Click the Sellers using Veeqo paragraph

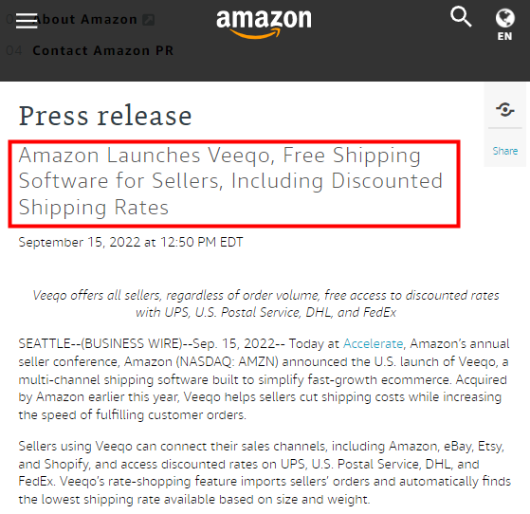click(x=265, y=472)
